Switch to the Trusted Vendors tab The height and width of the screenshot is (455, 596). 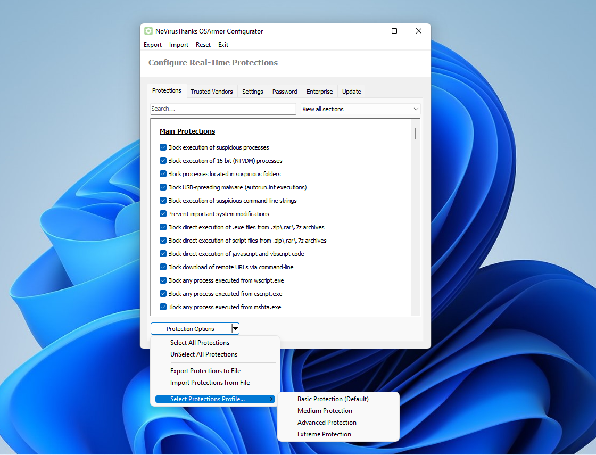pyautogui.click(x=212, y=92)
